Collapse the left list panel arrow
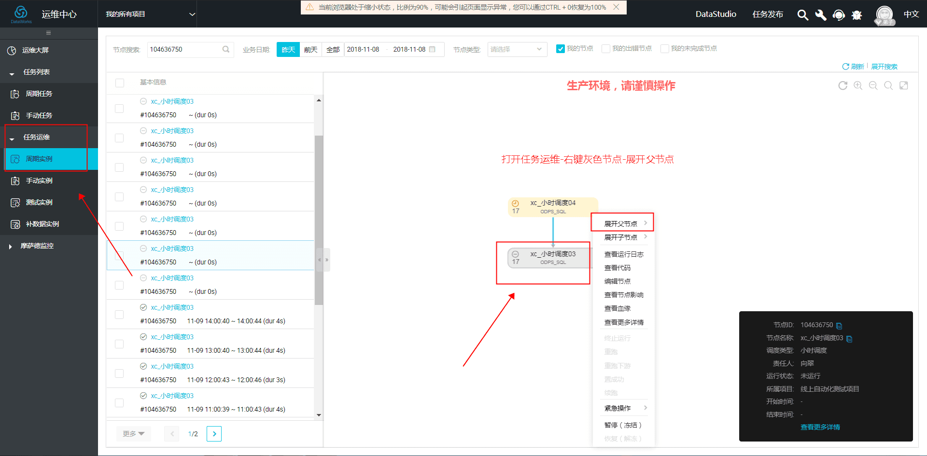This screenshot has width=927, height=456. tap(319, 260)
